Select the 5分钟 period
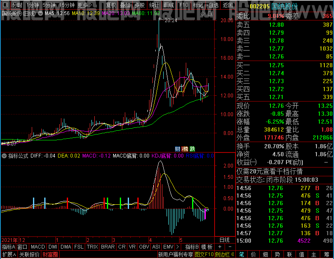Screen dimensions: 334x259 pyautogui.click(x=49, y=5)
